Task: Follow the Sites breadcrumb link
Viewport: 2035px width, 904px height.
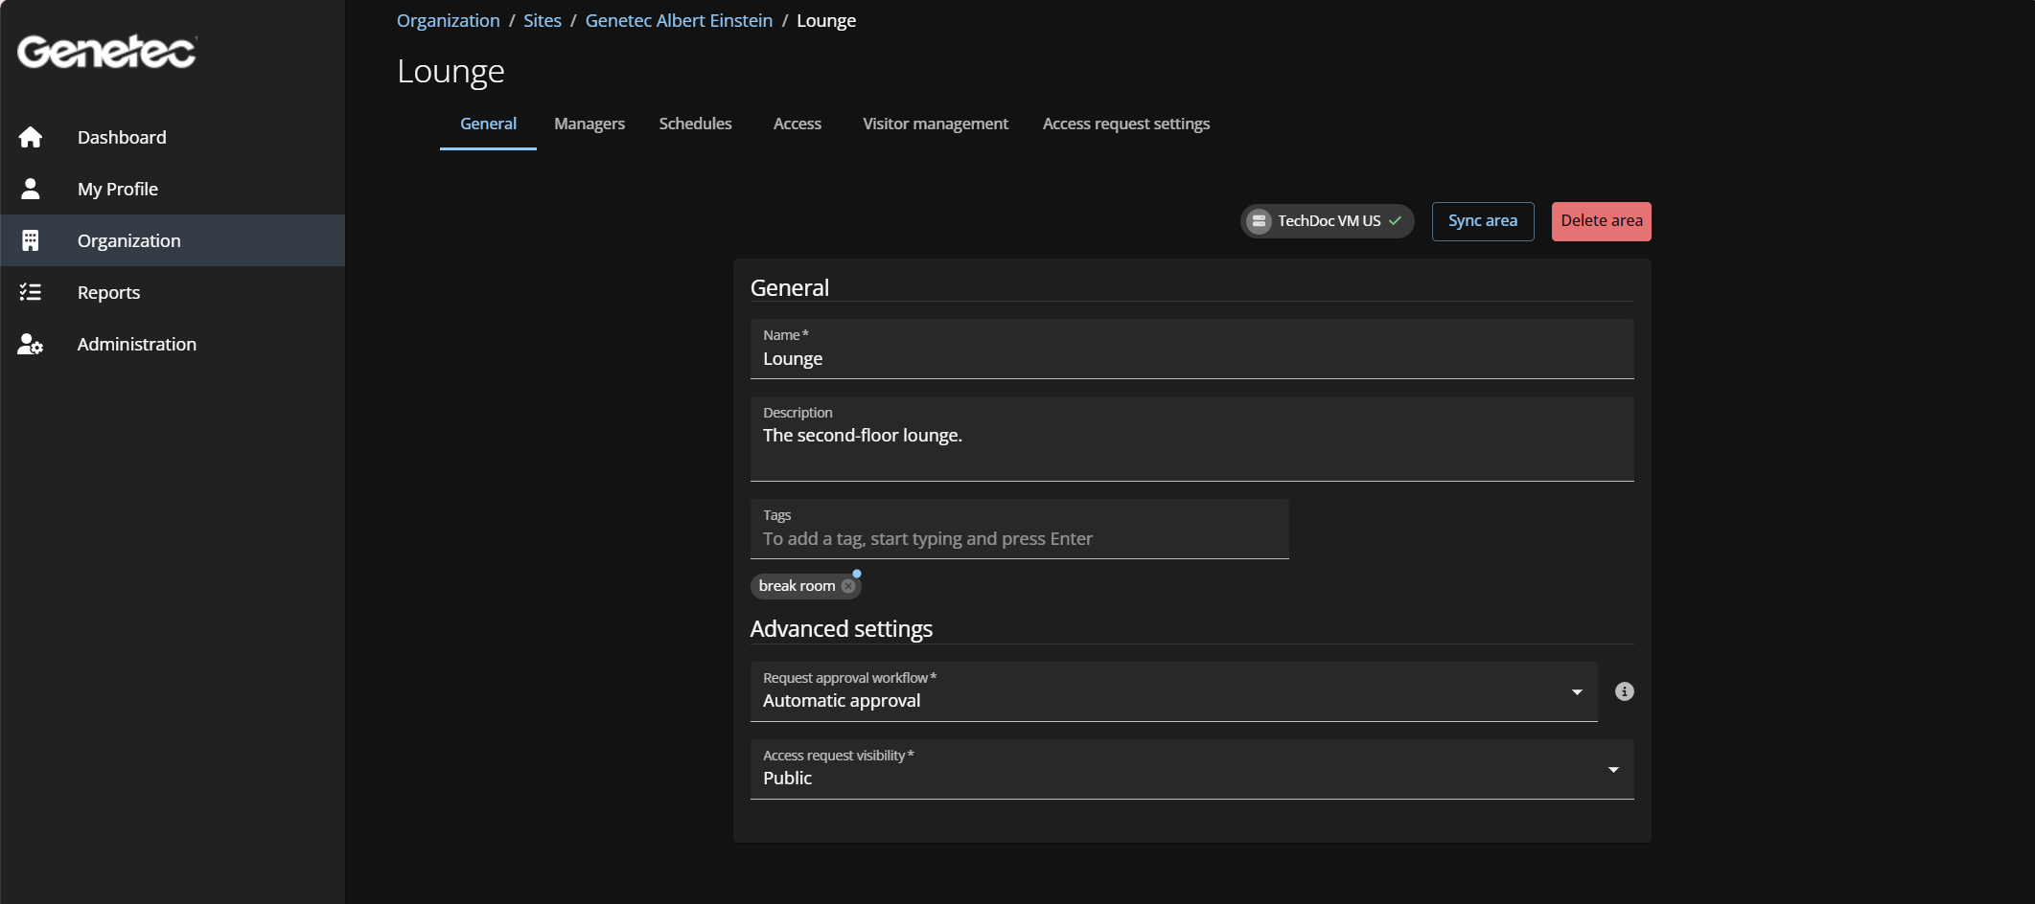Action: 542,21
